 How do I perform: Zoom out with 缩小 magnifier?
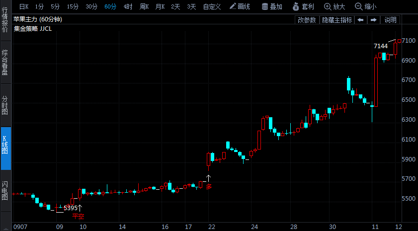[x=365, y=6]
